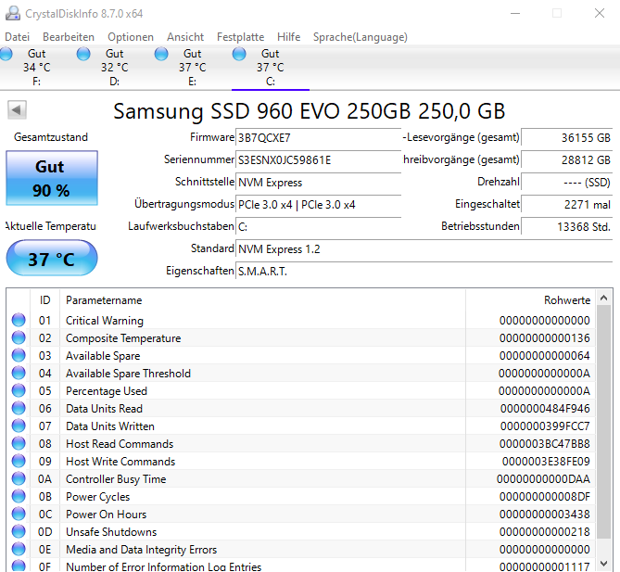
Task: Click the blue status orb for drive C:
Action: [239, 54]
